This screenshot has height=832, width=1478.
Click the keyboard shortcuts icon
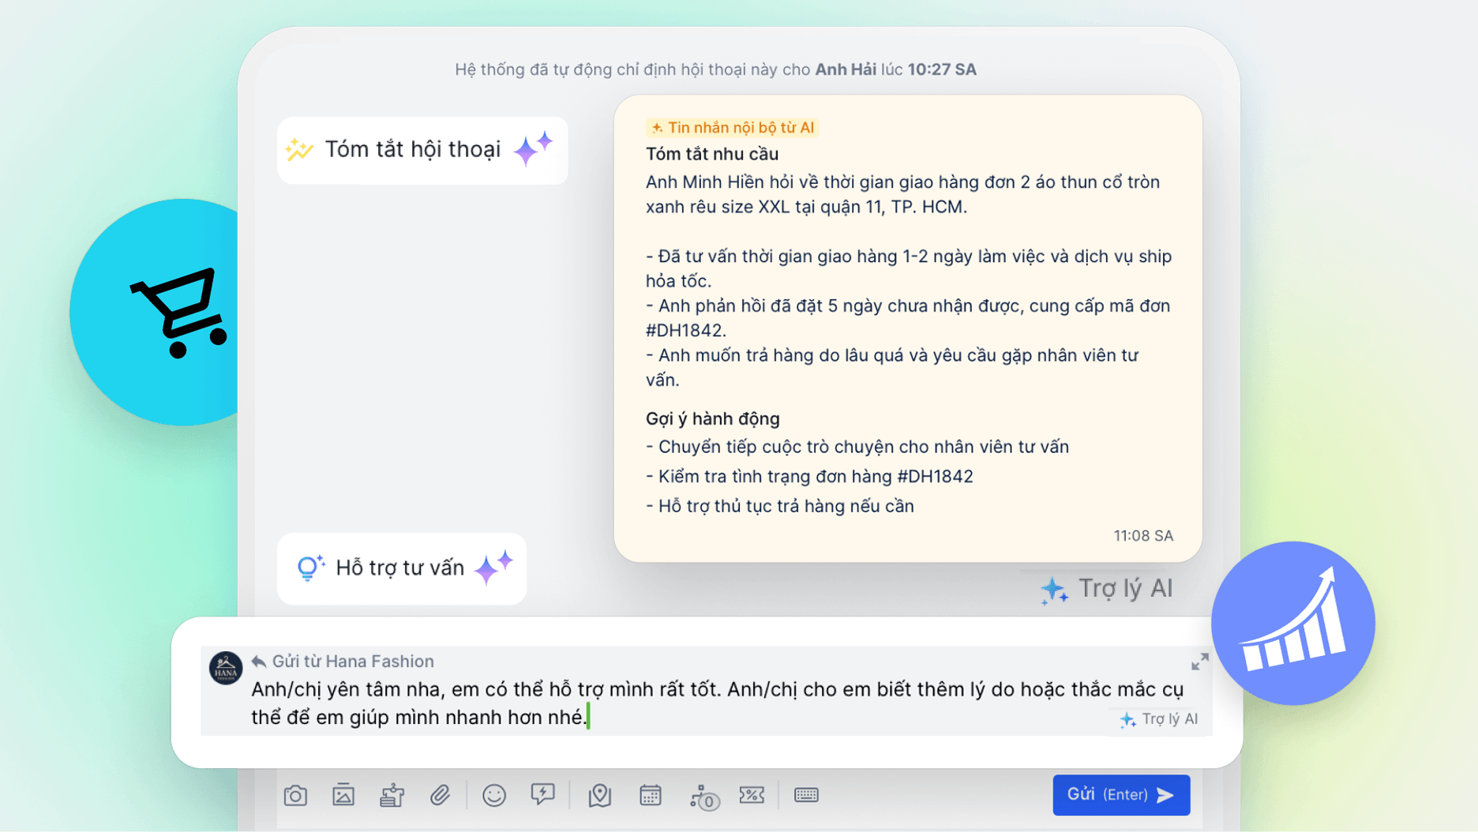pos(807,795)
